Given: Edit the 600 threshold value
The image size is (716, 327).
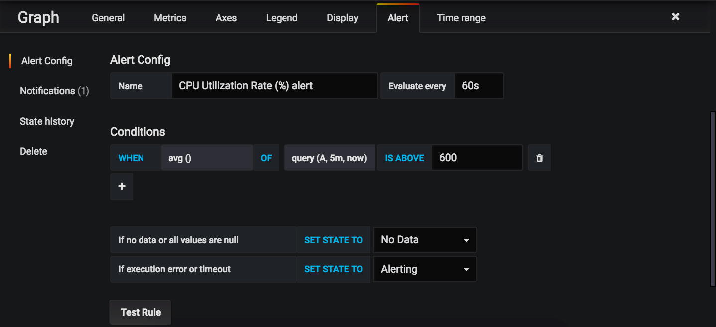Looking at the screenshot, I should (x=476, y=158).
